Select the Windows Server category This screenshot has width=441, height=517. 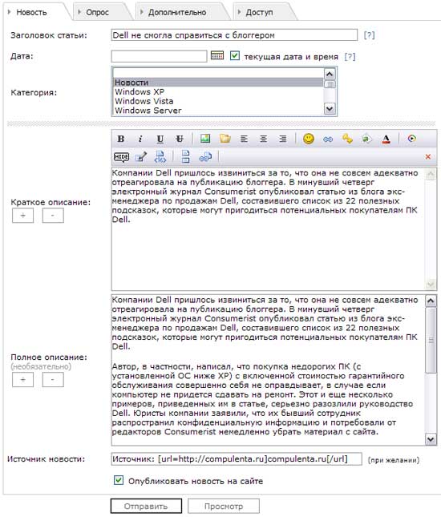(x=218, y=110)
